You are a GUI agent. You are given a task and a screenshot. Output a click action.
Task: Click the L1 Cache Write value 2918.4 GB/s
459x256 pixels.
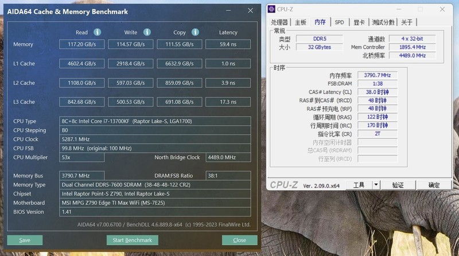pyautogui.click(x=131, y=64)
